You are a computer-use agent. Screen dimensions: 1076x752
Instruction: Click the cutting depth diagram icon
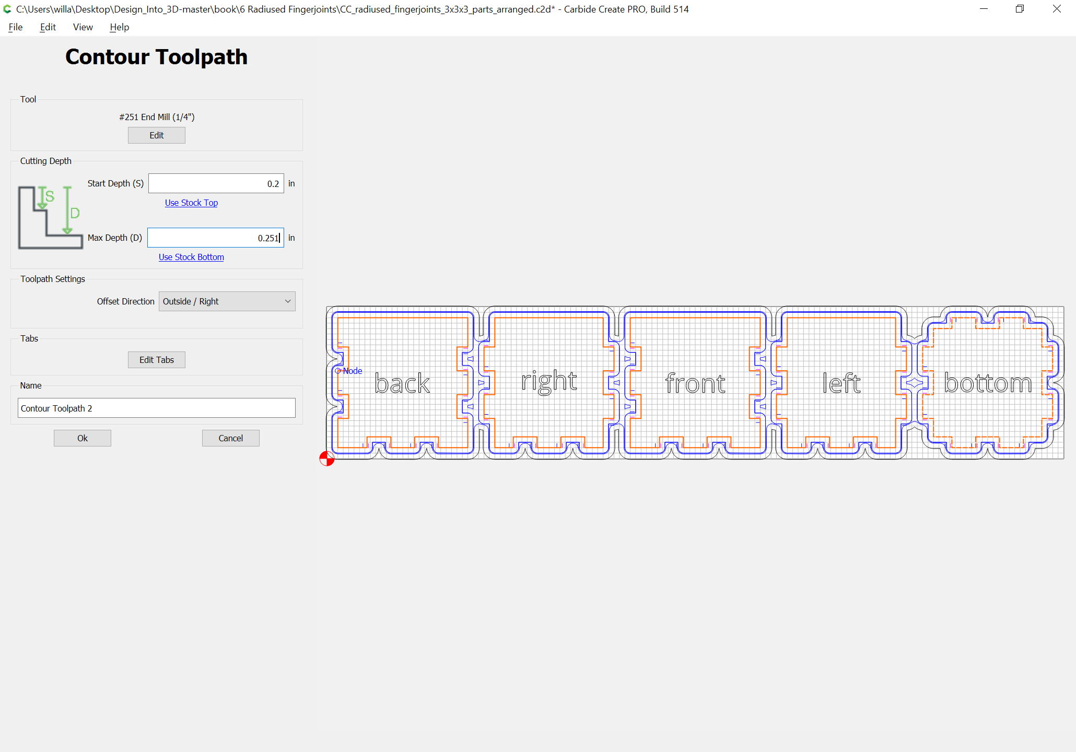(51, 217)
